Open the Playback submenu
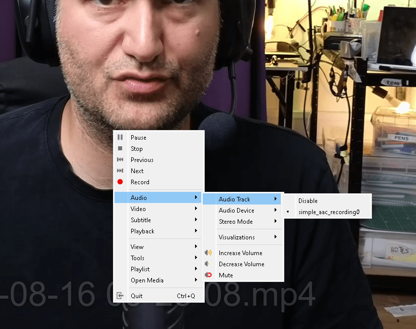Viewport: 416px width, 329px height. (x=159, y=231)
